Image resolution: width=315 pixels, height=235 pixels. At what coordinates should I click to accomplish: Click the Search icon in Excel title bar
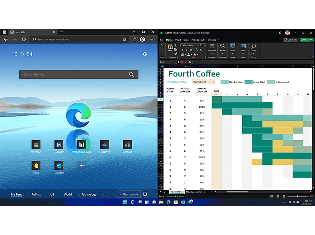click(280, 33)
